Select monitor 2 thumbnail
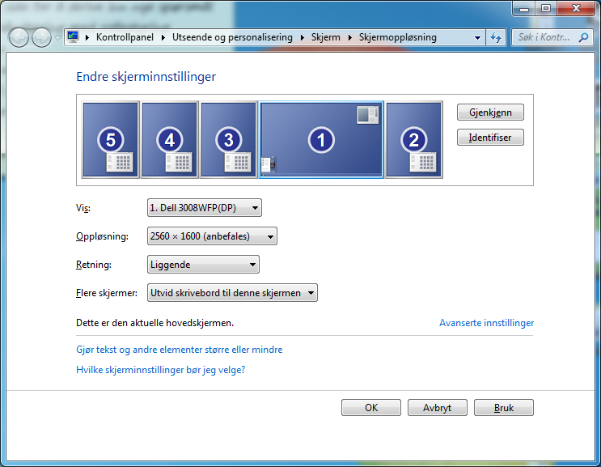 click(x=414, y=139)
